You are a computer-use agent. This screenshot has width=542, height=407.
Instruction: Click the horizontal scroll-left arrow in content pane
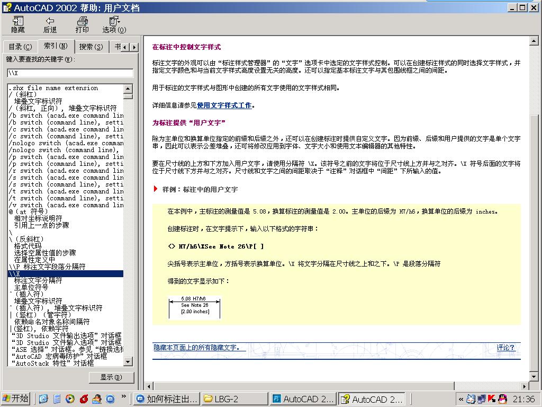(x=149, y=386)
